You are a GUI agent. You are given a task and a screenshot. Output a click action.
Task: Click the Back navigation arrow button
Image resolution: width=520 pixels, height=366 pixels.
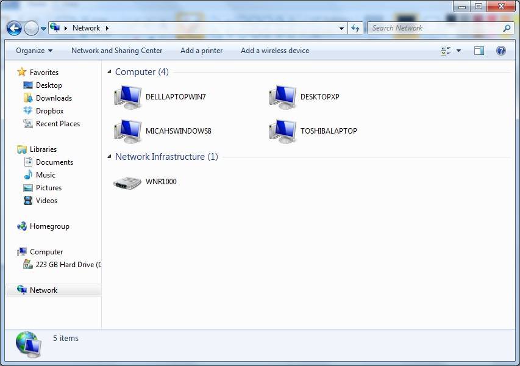(x=14, y=28)
